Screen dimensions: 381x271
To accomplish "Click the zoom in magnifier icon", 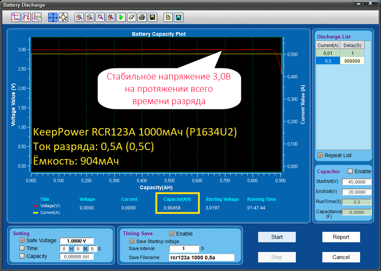I will point(79,17).
